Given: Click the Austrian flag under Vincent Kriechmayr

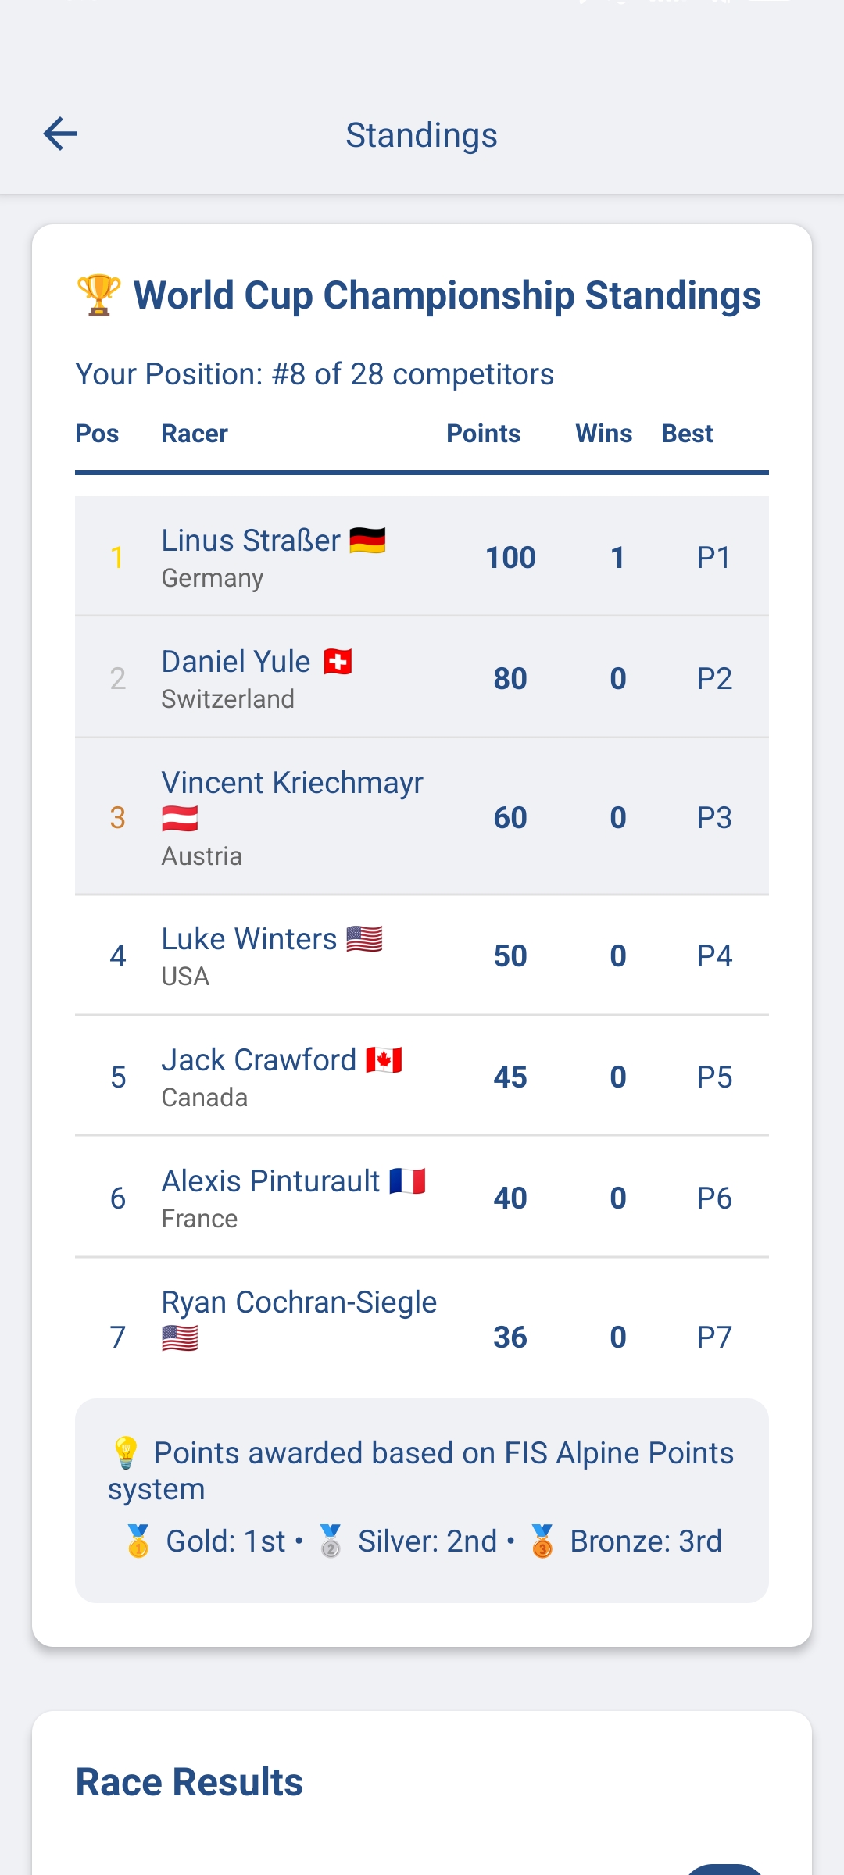Looking at the screenshot, I should coord(180,819).
